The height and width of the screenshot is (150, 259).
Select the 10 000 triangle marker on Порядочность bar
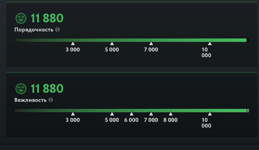[x=210, y=43]
